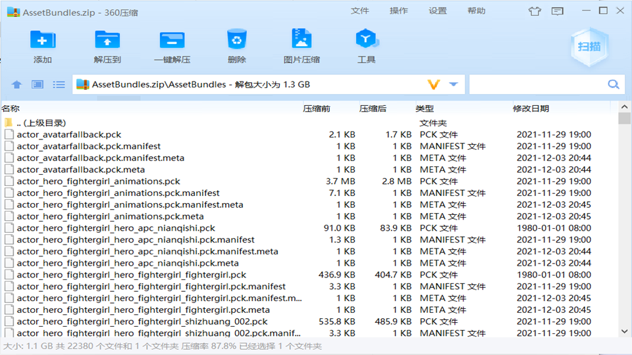This screenshot has height=355, width=632.
Task: Click the yellow V icon in address bar
Action: coord(433,85)
